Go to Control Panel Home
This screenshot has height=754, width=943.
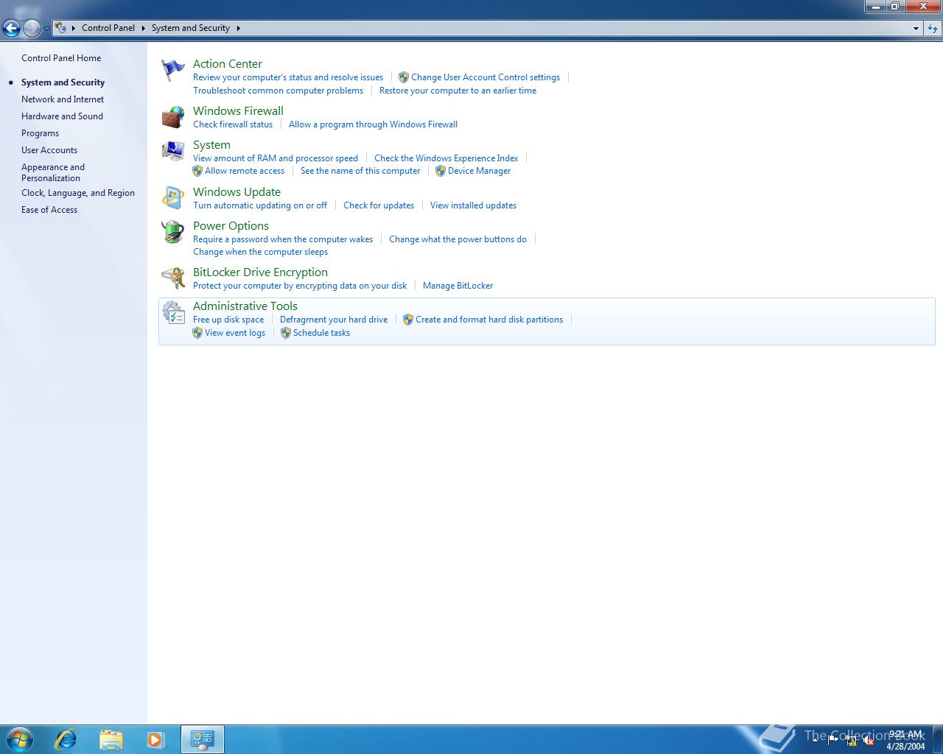point(61,58)
